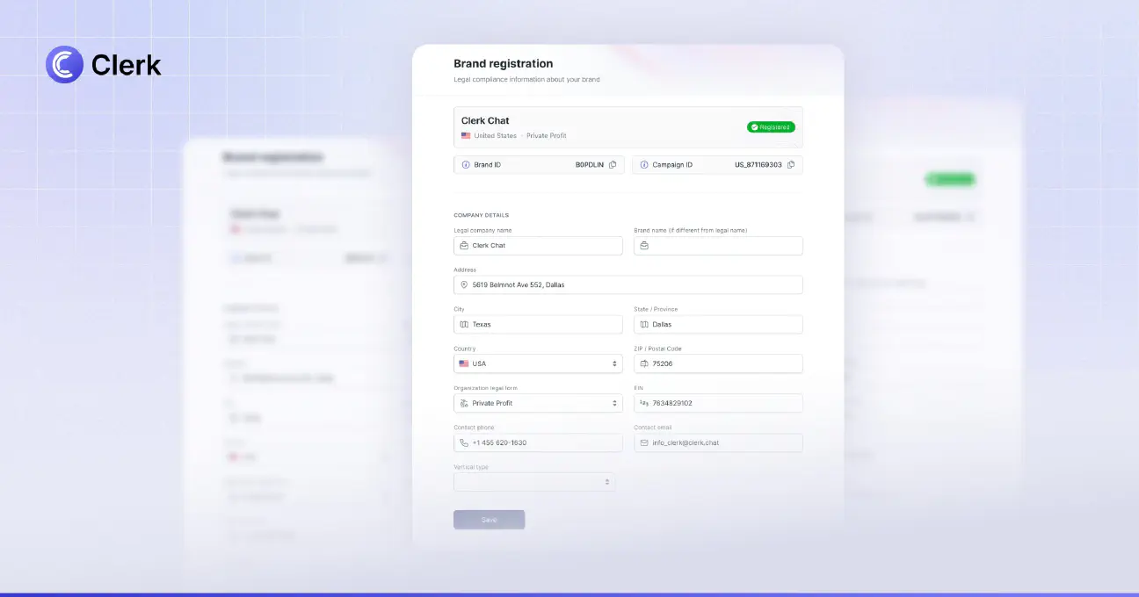The width and height of the screenshot is (1139, 597).
Task: Click the 'Legal compliance information' subtitle
Action: tap(526, 80)
